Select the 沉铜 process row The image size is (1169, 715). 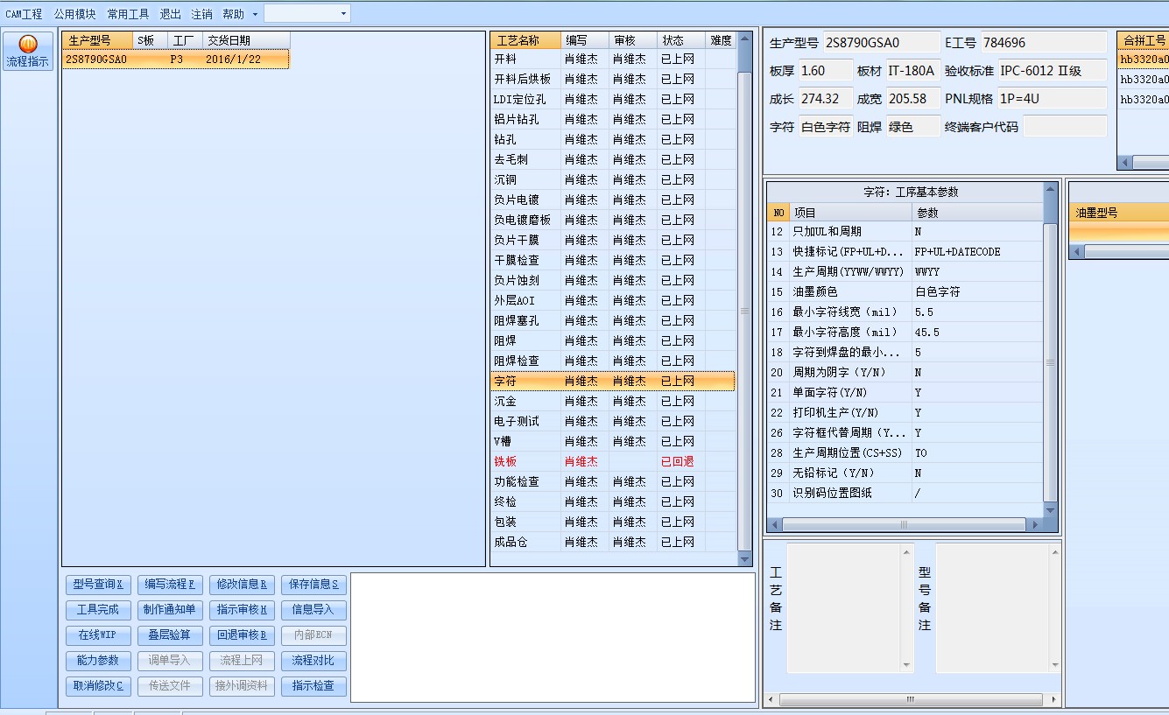(x=613, y=179)
